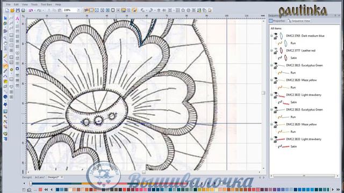The image size is (344, 193).
Task: Select the diagonal line tool in left toolbar
Action: [x=5, y=61]
